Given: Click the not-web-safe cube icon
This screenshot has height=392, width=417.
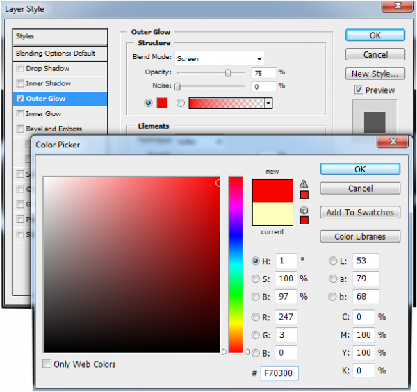Looking at the screenshot, I should 304,210.
